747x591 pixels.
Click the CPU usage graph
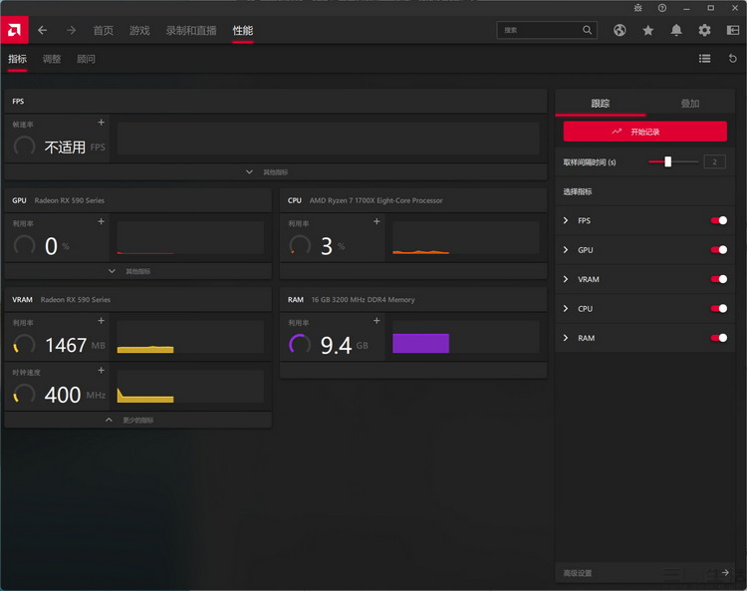point(465,238)
